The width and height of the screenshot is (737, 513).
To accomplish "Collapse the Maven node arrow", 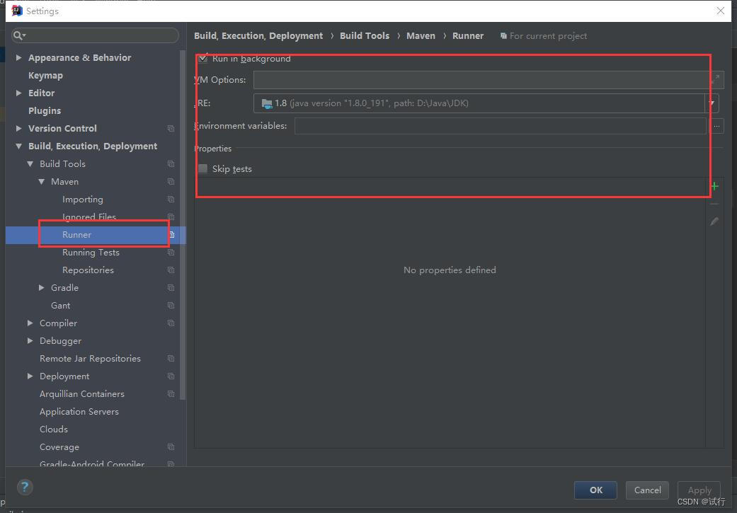I will pos(41,182).
